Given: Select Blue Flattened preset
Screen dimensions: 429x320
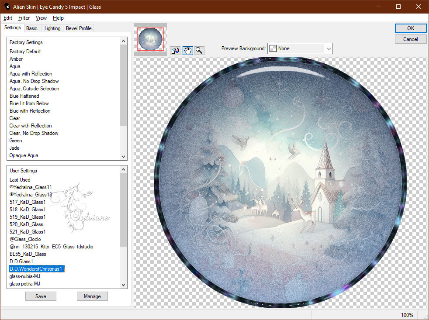Looking at the screenshot, I should click(24, 96).
